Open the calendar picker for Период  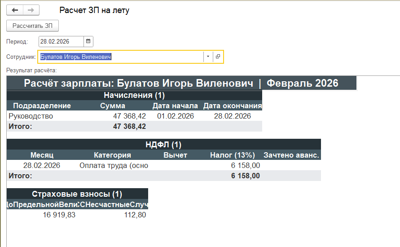pyautogui.click(x=88, y=42)
